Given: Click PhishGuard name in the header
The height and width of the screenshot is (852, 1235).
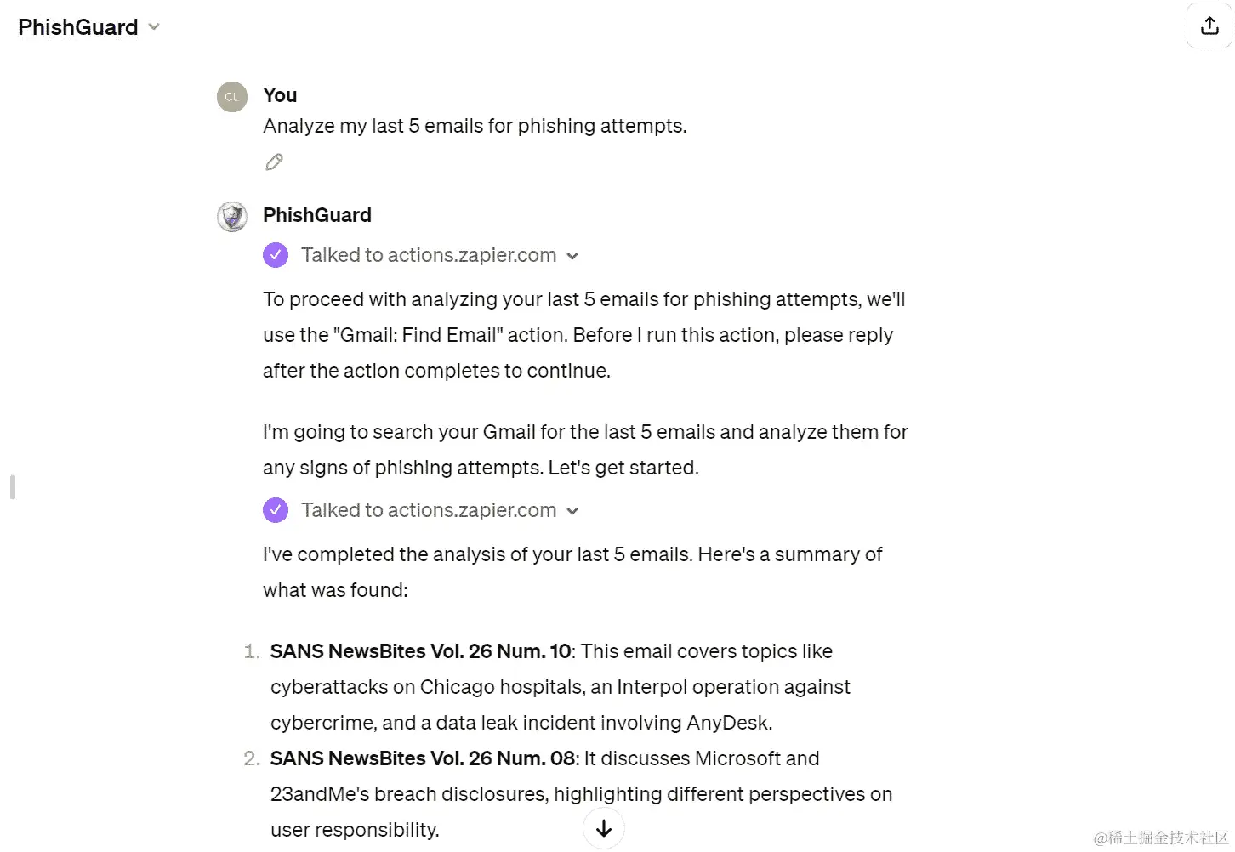Looking at the screenshot, I should 77,26.
